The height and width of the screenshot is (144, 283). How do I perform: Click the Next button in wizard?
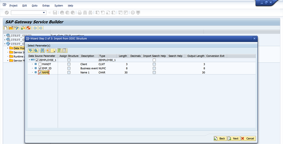(x=234, y=138)
